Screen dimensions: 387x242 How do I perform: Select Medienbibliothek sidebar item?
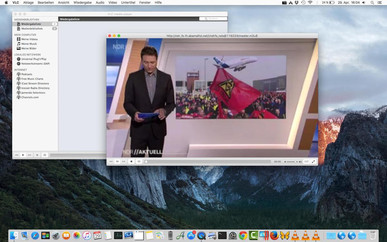(x=35, y=28)
